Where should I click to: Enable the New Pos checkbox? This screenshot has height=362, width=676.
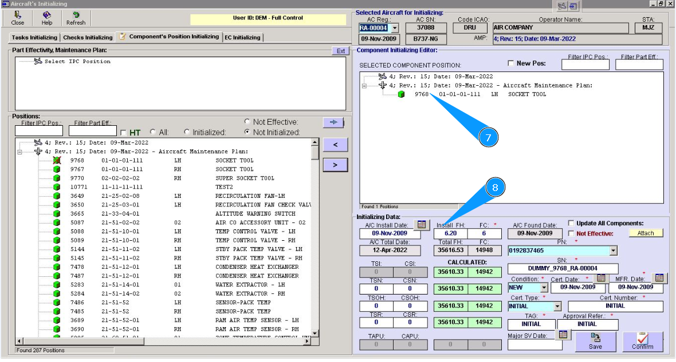pyautogui.click(x=511, y=63)
